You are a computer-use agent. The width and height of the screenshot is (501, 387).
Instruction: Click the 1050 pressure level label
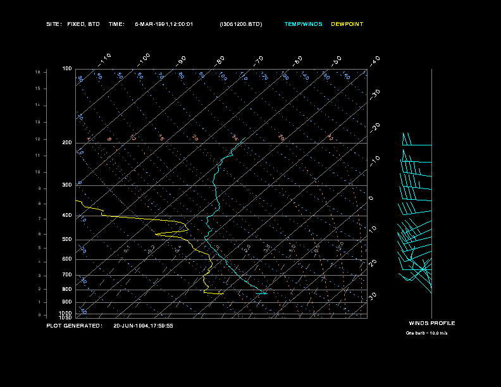66,317
